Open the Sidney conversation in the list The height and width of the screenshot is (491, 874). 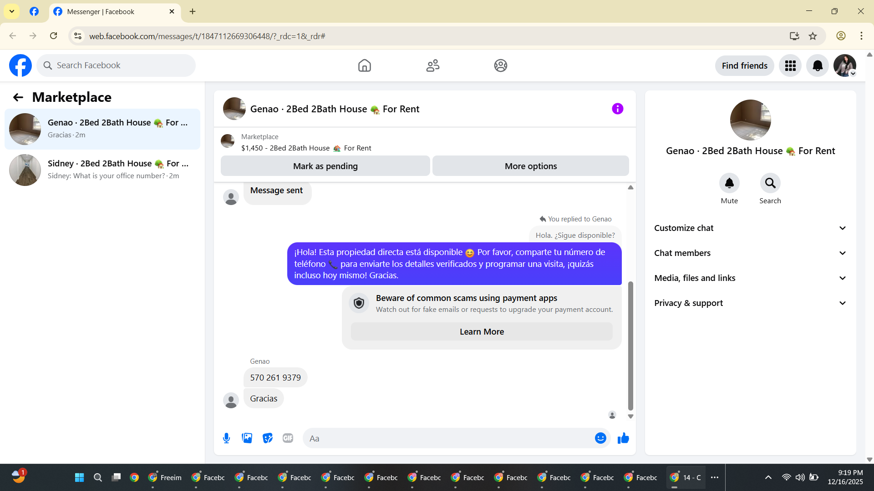click(102, 170)
